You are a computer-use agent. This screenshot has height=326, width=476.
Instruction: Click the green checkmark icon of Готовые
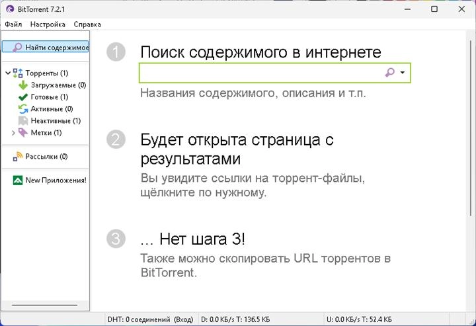(x=23, y=97)
